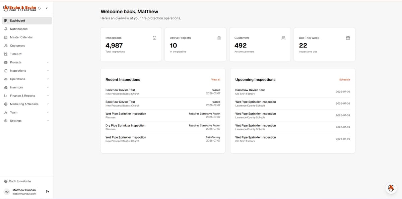Open the Dashboard menu item

(x=27, y=21)
